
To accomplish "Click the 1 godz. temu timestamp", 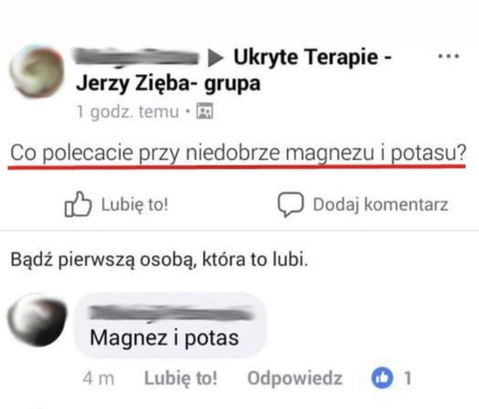I will coord(128,112).
